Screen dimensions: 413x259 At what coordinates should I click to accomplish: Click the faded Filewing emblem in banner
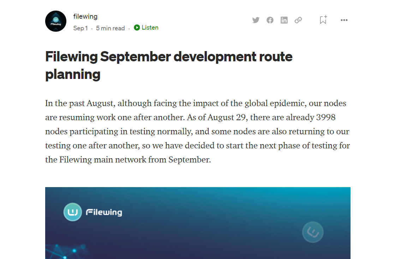point(313,232)
